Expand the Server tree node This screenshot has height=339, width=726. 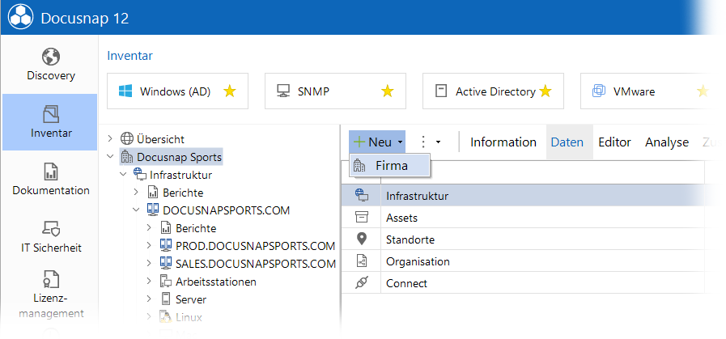[x=149, y=299]
